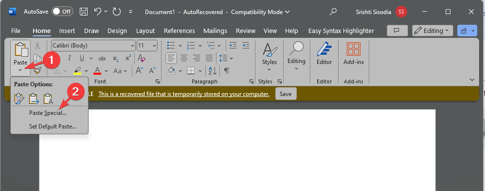The width and height of the screenshot is (485, 191).
Task: Open the Add-ins gallery
Action: (x=354, y=54)
